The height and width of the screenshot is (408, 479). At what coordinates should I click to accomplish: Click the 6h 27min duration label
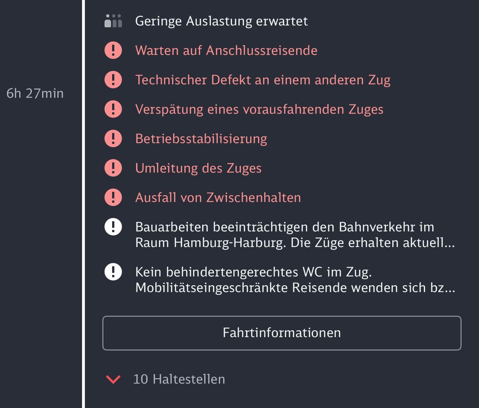point(35,93)
